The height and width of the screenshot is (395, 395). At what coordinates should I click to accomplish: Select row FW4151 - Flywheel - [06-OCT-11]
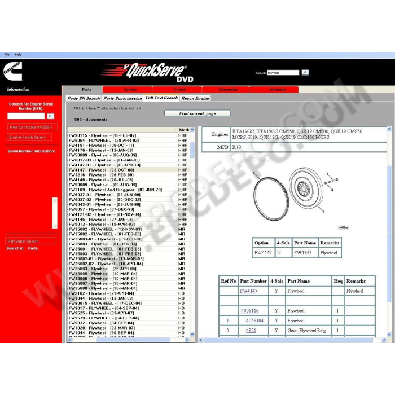tap(129, 146)
